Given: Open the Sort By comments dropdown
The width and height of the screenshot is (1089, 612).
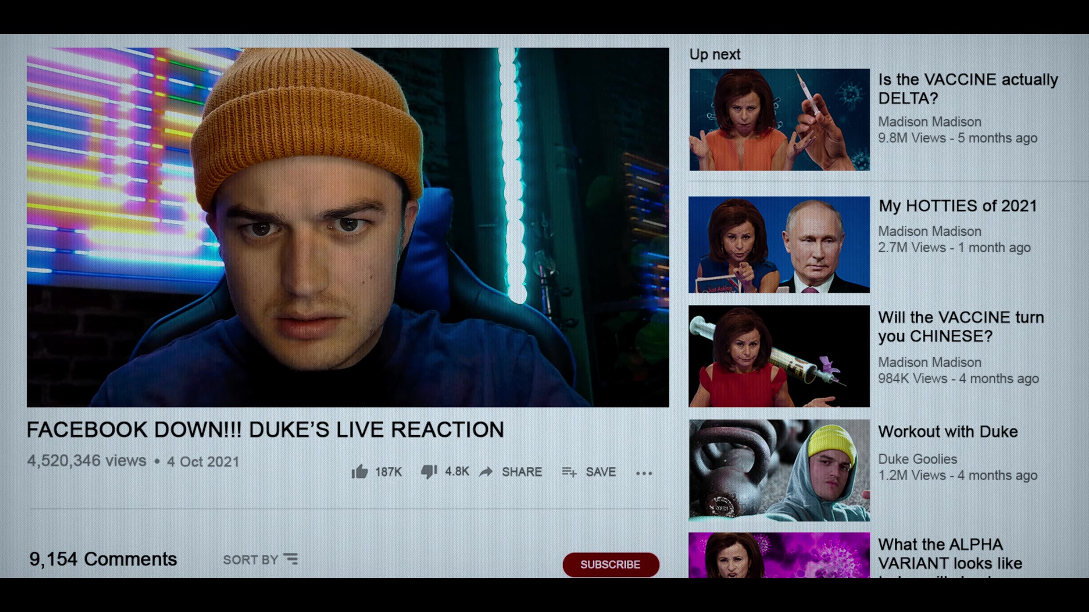Looking at the screenshot, I should pyautogui.click(x=260, y=560).
